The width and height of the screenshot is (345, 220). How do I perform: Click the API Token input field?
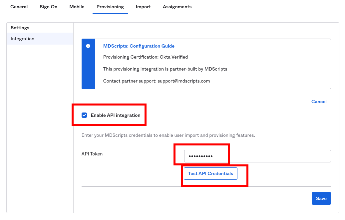point(257,156)
